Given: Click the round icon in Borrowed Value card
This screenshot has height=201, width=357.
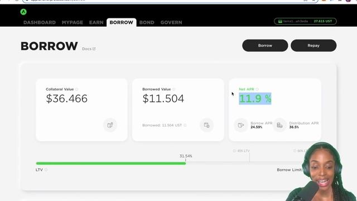Looking at the screenshot, I should 207,125.
